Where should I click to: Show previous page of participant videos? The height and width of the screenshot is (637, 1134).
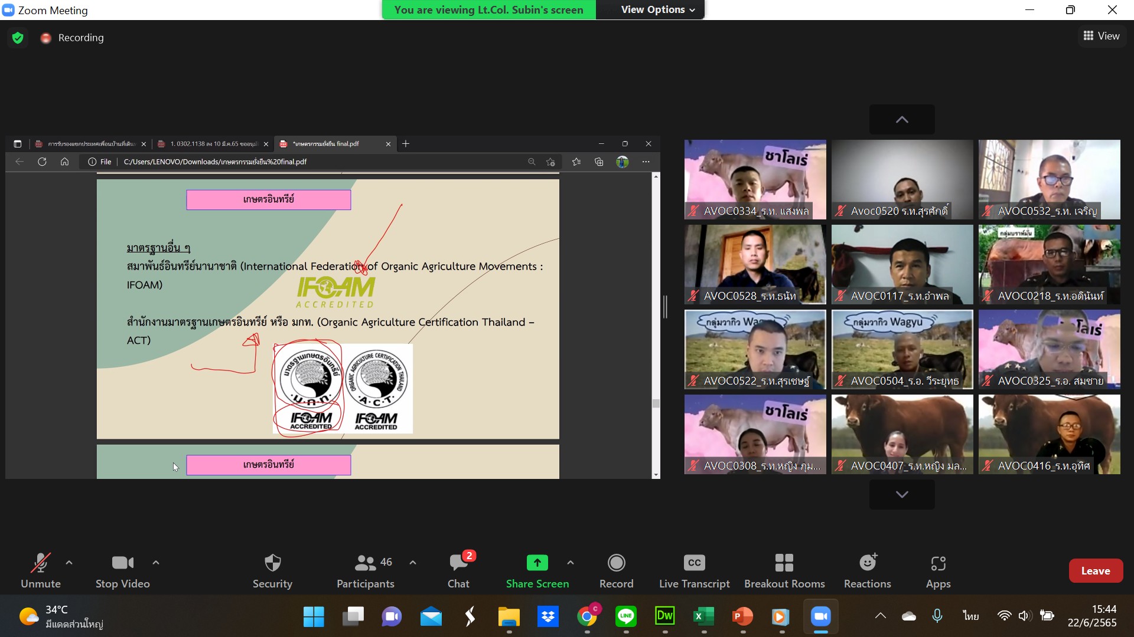click(902, 120)
